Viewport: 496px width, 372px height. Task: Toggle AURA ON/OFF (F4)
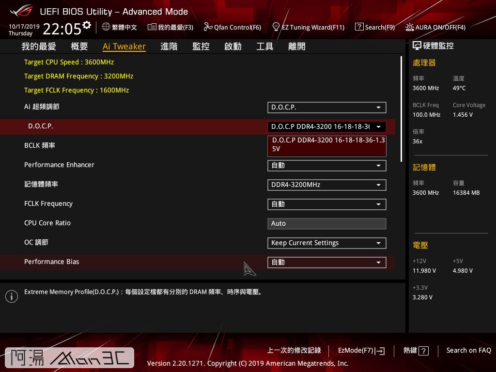(435, 27)
